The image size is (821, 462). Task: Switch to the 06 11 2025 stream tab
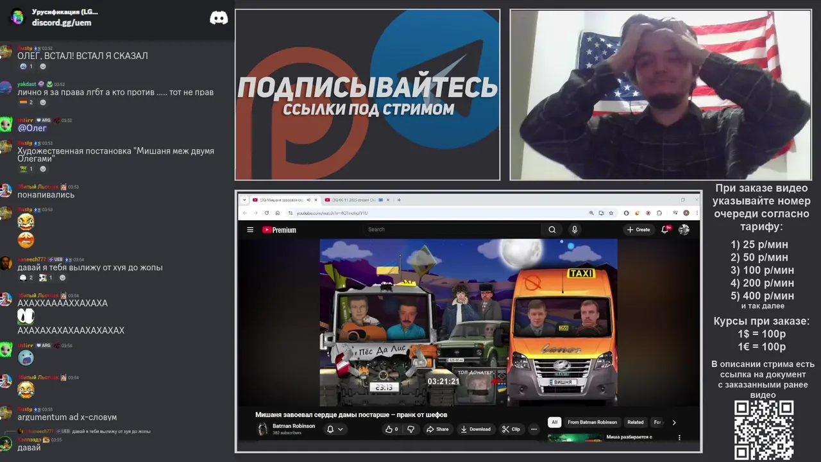[357, 200]
